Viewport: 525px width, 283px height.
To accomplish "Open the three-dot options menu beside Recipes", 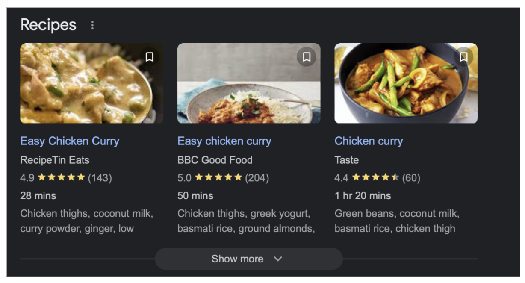I will click(x=93, y=25).
